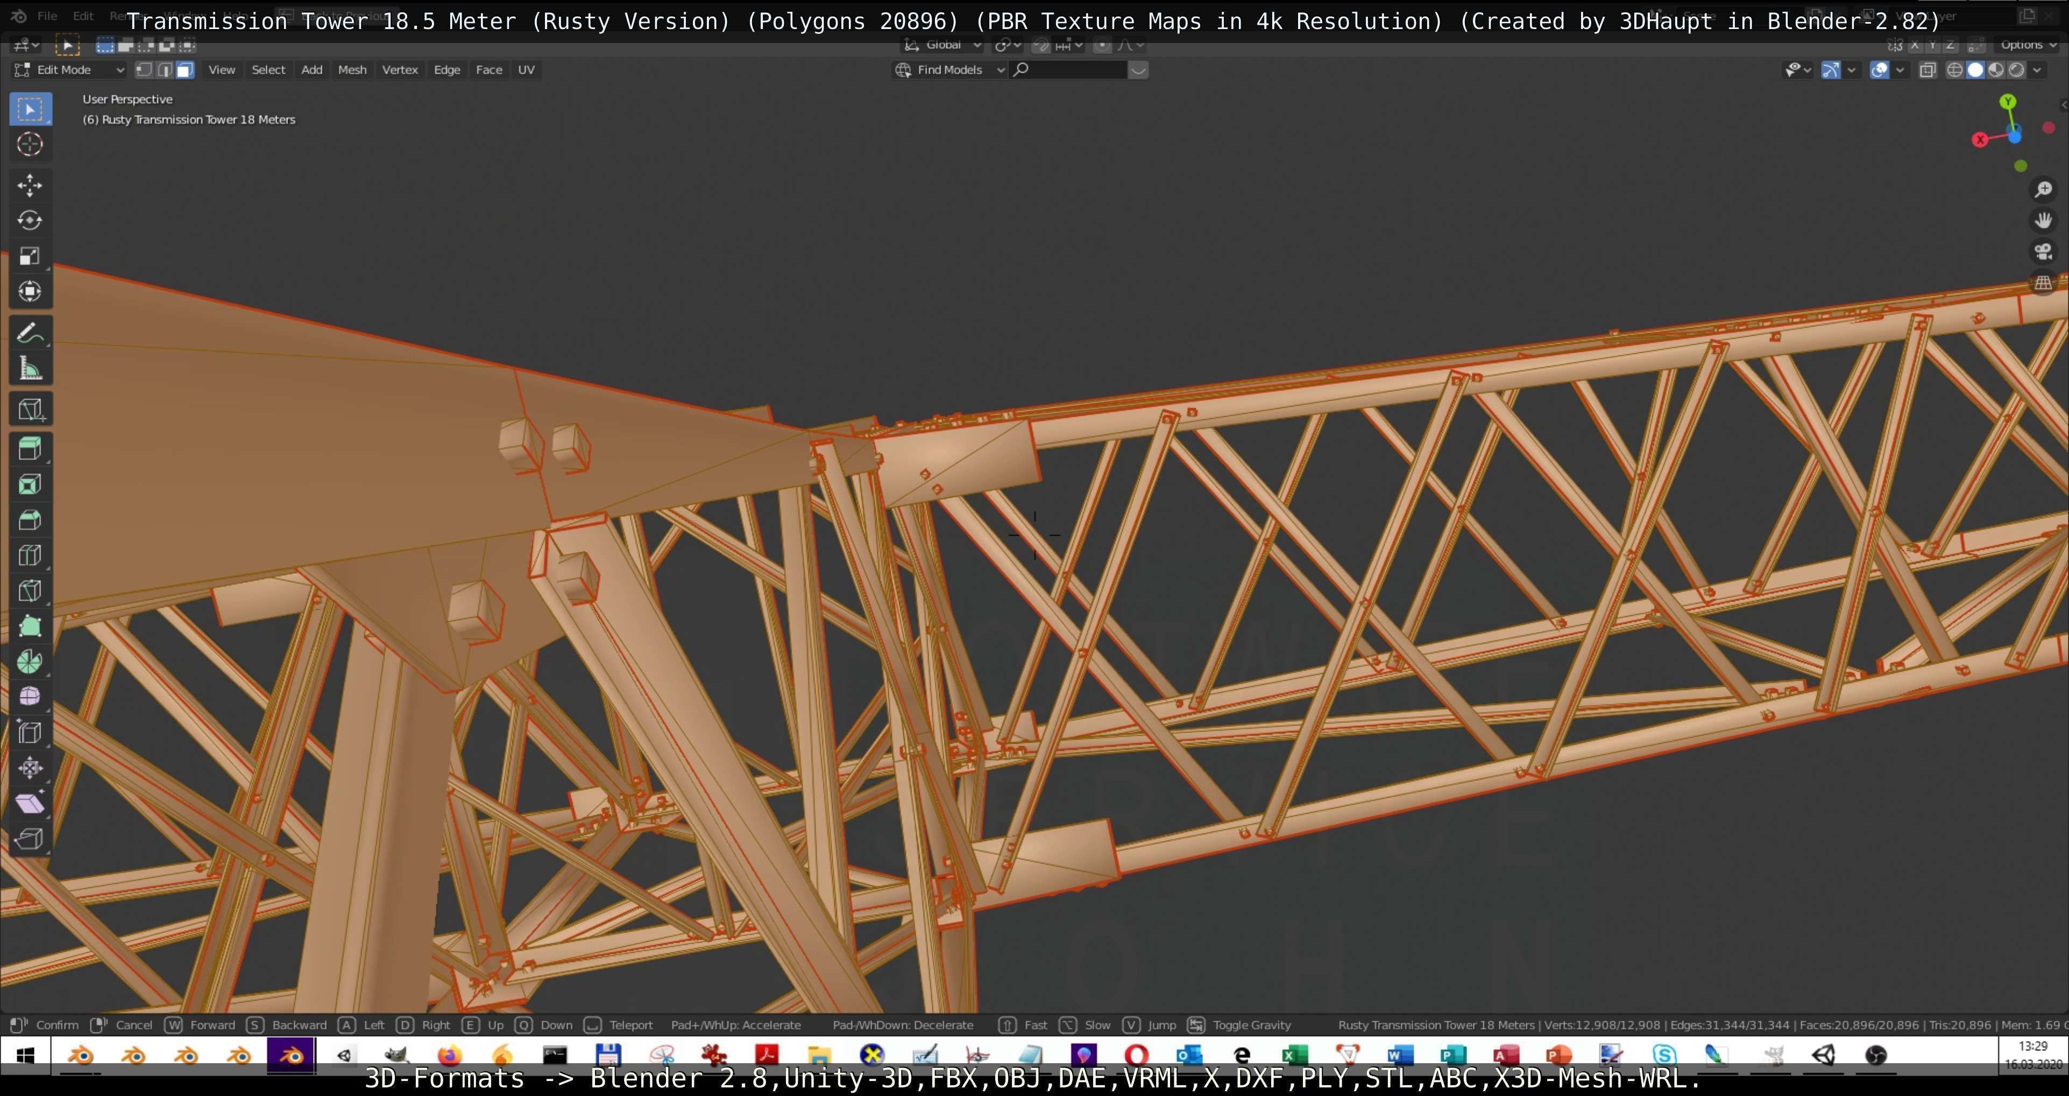Viewport: 2069px width, 1096px height.
Task: Click the pan view hand icon
Action: 2043,220
